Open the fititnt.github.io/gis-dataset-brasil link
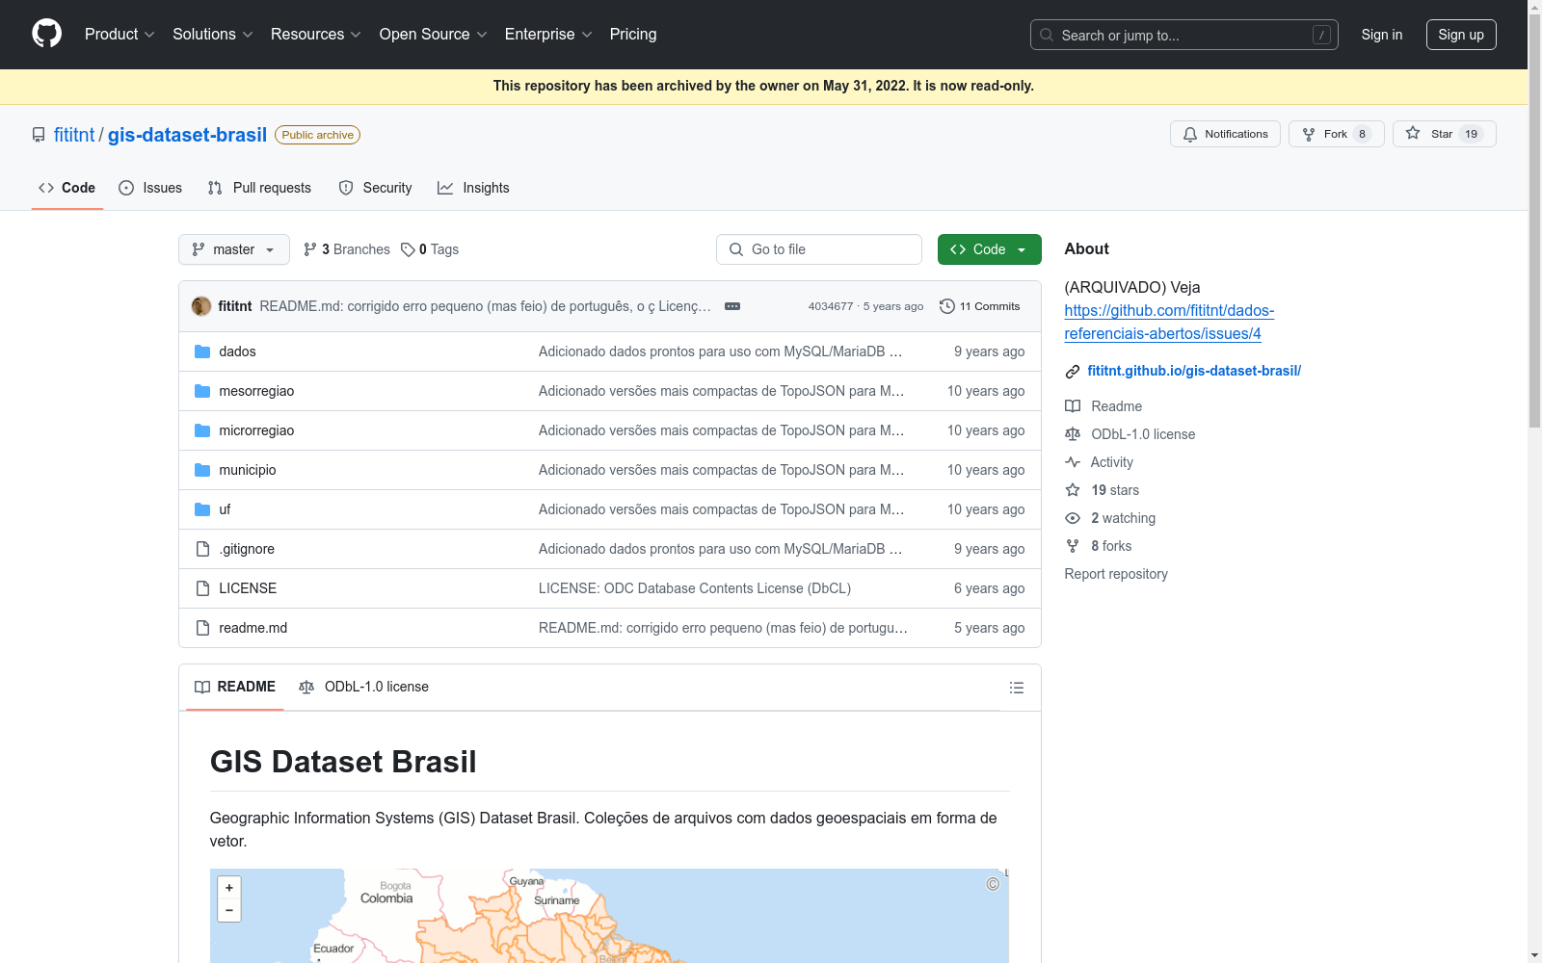The height and width of the screenshot is (963, 1542). tap(1193, 371)
